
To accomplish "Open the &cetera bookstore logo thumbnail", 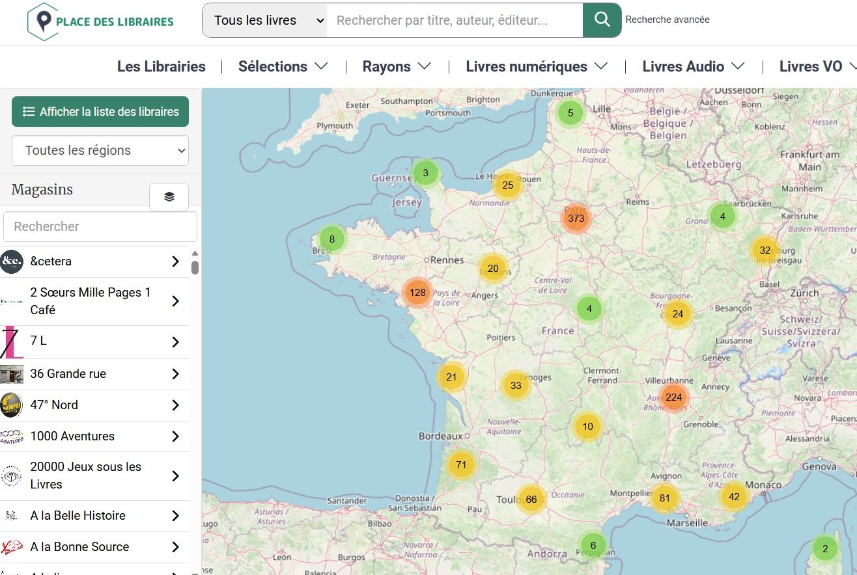I will click(x=12, y=261).
